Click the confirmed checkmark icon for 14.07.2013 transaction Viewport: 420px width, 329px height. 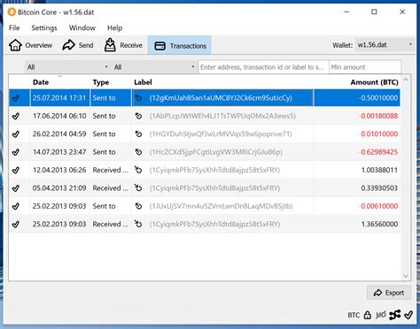coord(16,152)
